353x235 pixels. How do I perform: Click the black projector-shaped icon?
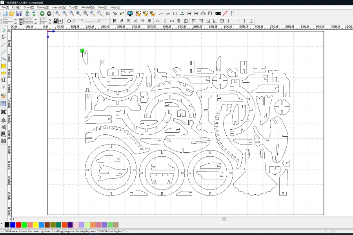[x=218, y=13]
